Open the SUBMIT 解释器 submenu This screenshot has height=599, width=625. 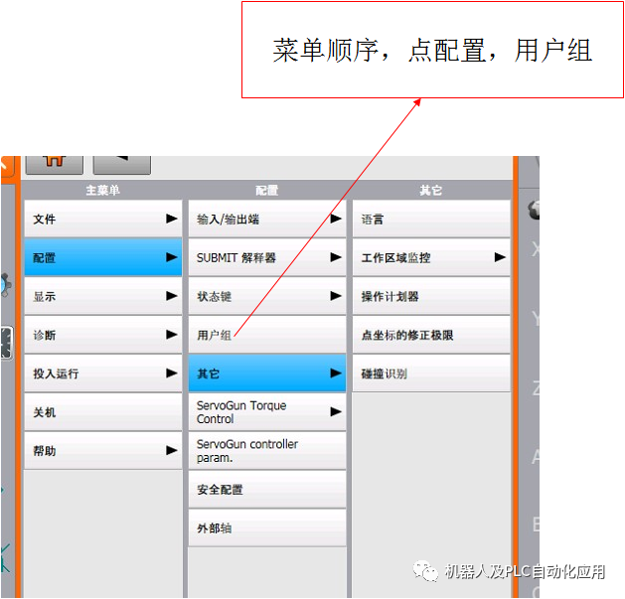click(x=267, y=257)
